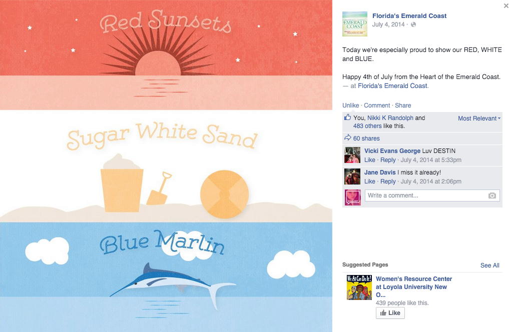512x332 pixels.
Task: Click the shares arrow icon
Action: click(347, 137)
